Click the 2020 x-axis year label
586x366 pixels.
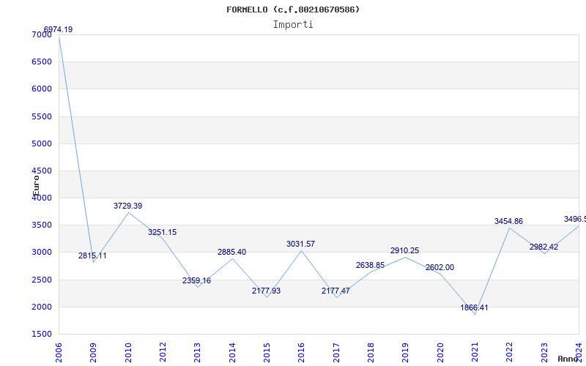440,353
